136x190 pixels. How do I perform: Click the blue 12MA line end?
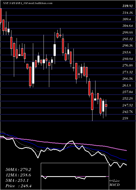[x=126, y=160]
